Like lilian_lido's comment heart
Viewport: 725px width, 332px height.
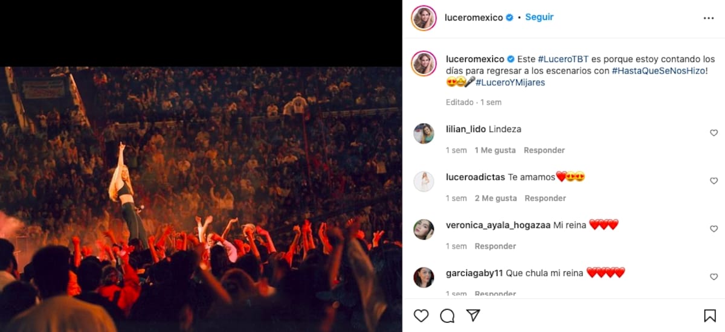(x=714, y=133)
